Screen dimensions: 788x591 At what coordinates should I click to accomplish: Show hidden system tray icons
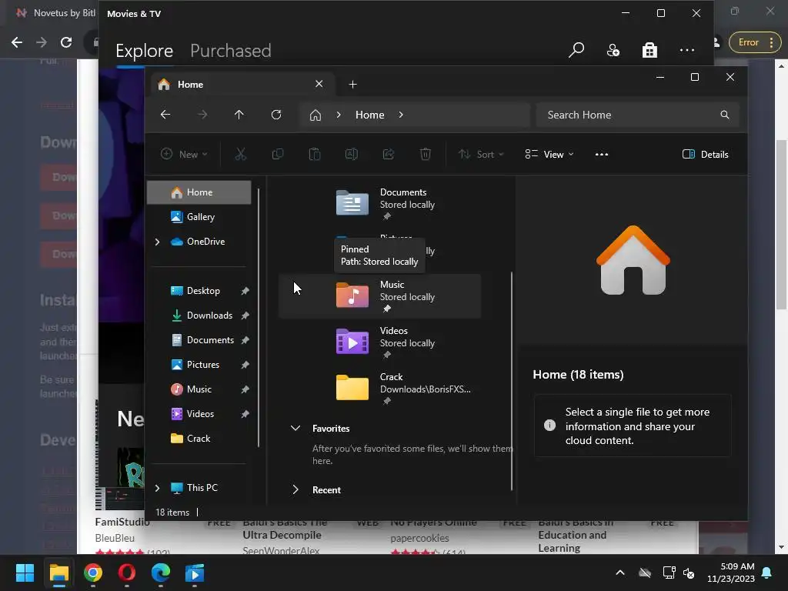click(x=620, y=573)
